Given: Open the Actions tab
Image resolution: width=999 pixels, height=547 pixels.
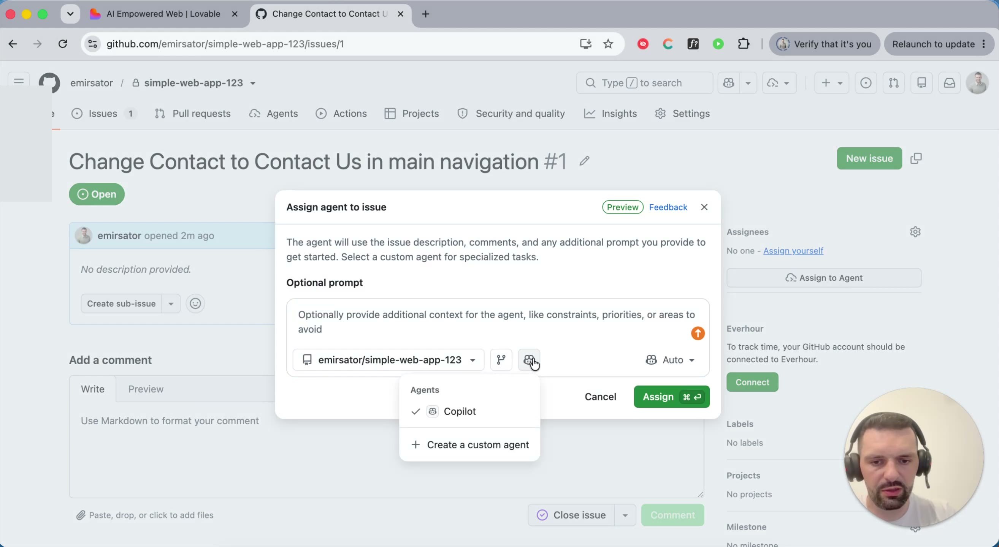Looking at the screenshot, I should 341,114.
